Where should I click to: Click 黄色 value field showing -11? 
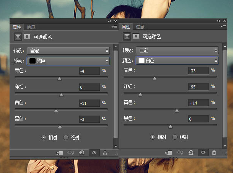tap(90, 103)
